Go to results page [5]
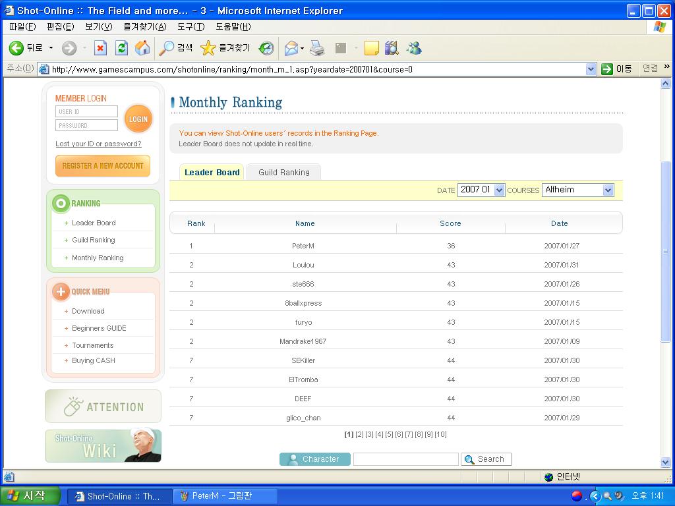 [389, 435]
